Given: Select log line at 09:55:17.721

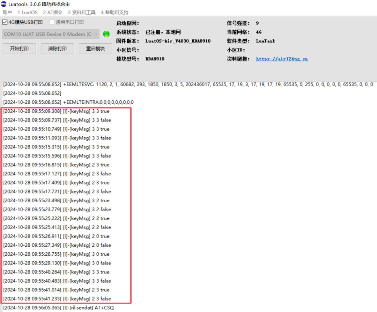Looking at the screenshot, I should [57, 191].
